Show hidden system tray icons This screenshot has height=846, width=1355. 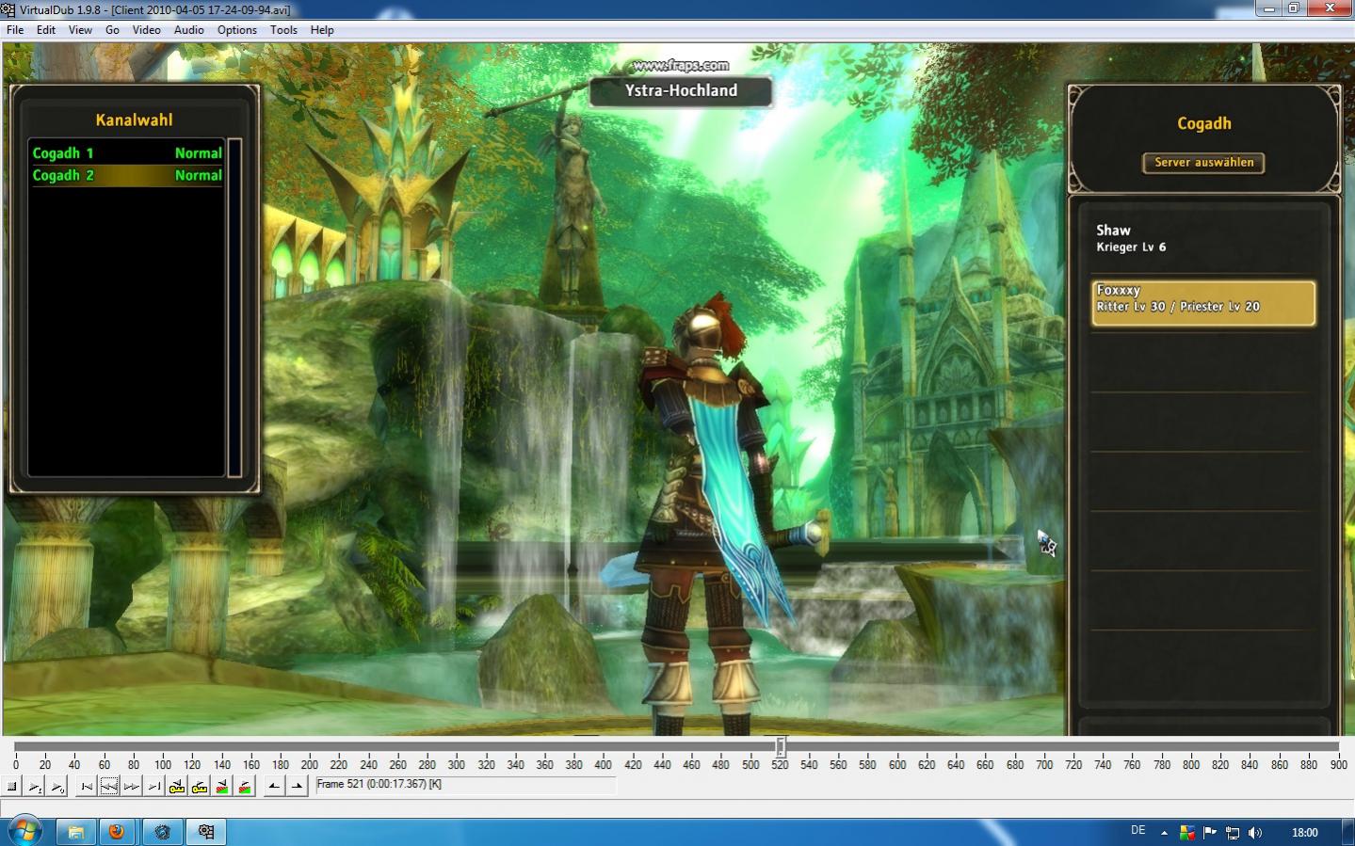(1164, 833)
